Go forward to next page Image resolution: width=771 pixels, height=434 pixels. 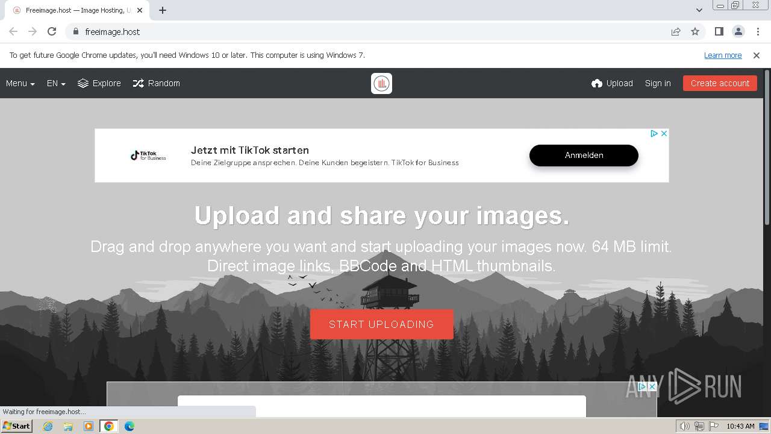[33, 31]
